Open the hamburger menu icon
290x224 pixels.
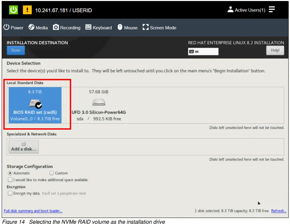(x=272, y=9)
